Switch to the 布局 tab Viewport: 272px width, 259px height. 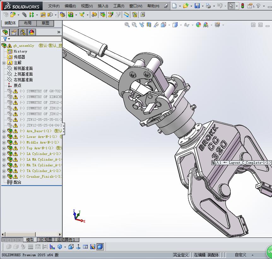click(x=27, y=23)
